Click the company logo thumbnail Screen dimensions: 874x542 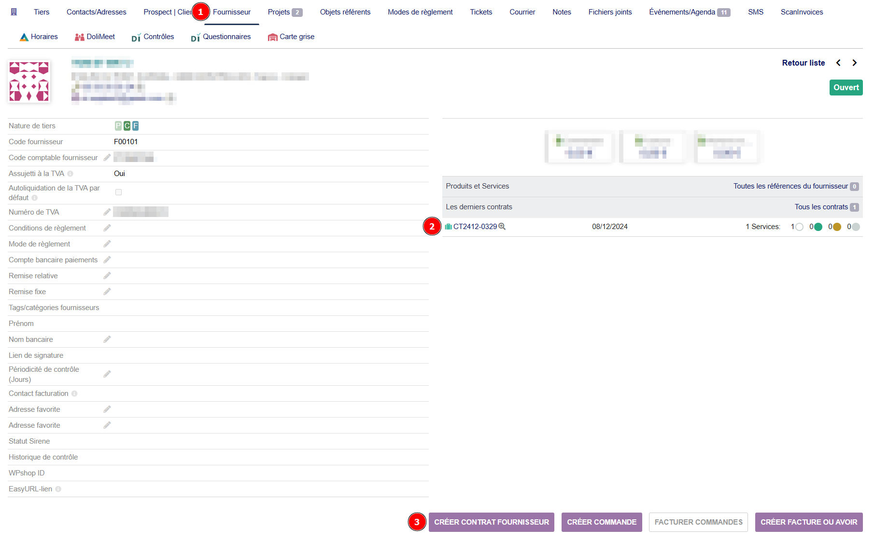tap(29, 81)
